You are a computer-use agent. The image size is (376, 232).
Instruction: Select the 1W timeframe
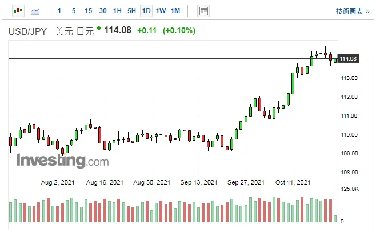click(x=161, y=11)
